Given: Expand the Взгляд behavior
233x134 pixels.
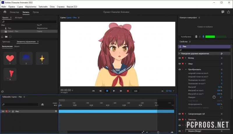Looking at the screenshot, I should click(x=186, y=58).
